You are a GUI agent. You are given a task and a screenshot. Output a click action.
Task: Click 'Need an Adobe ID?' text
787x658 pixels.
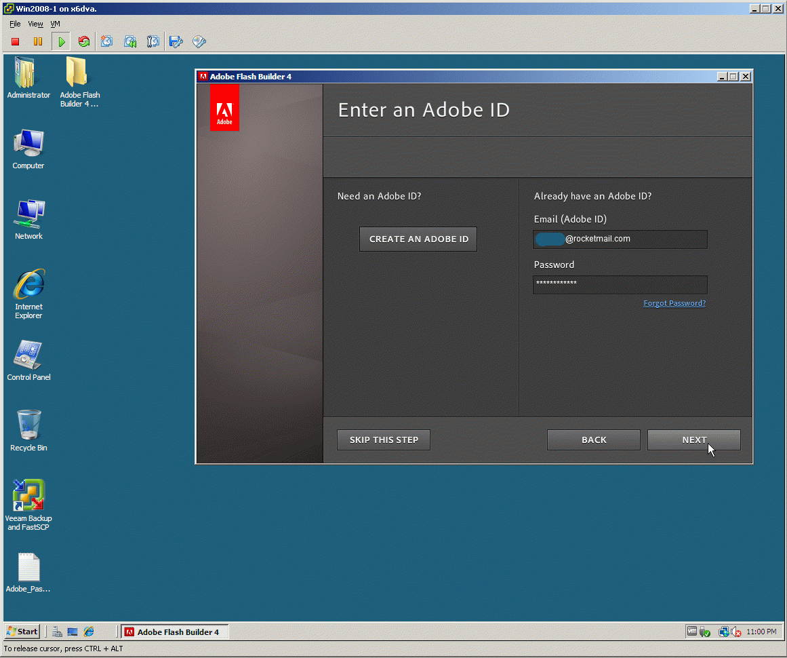tap(379, 197)
